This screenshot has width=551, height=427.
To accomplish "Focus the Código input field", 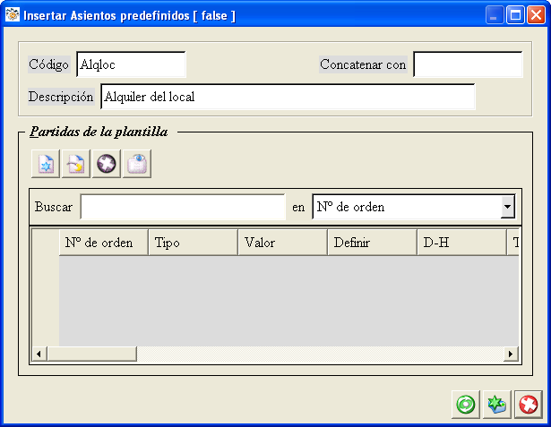I will tap(131, 64).
